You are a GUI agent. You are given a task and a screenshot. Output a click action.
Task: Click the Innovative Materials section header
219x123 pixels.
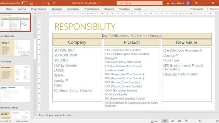point(9,108)
